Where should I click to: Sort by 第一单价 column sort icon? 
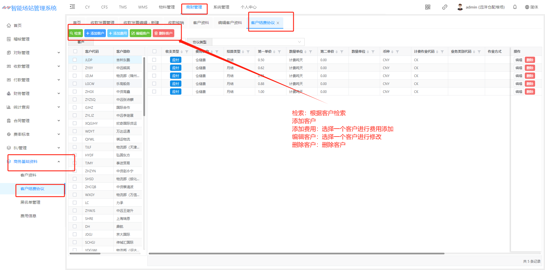(x=274, y=52)
